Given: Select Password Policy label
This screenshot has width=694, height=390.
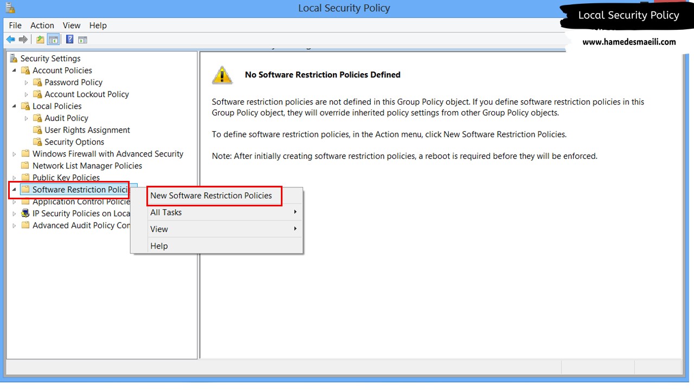Looking at the screenshot, I should 74,82.
